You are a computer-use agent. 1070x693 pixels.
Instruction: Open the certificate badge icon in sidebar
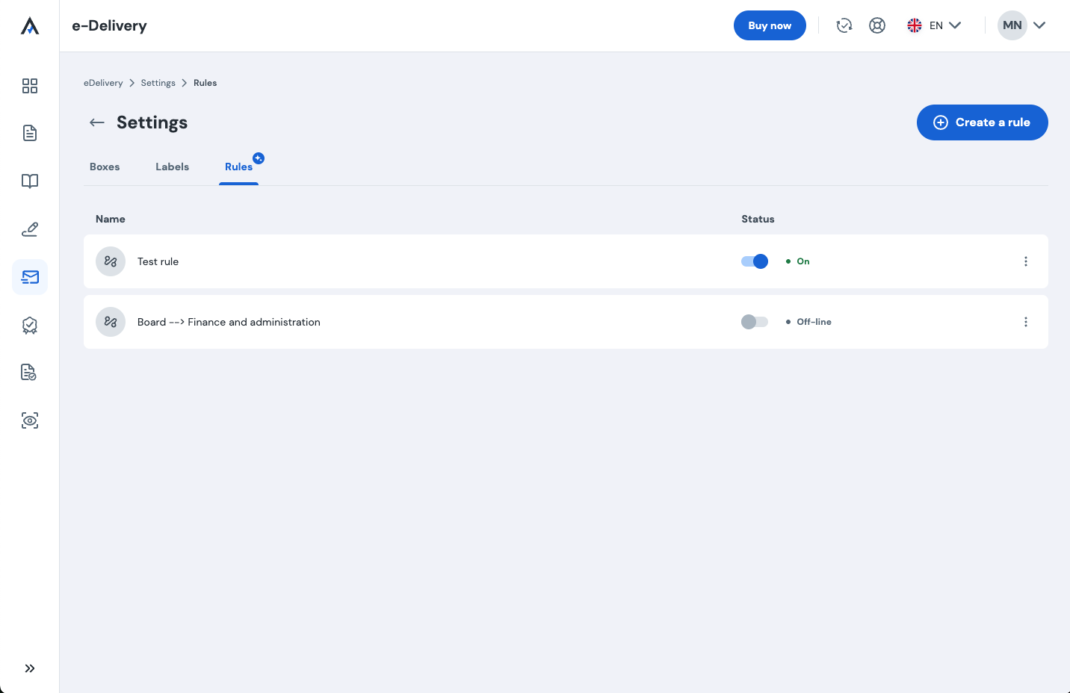[30, 325]
